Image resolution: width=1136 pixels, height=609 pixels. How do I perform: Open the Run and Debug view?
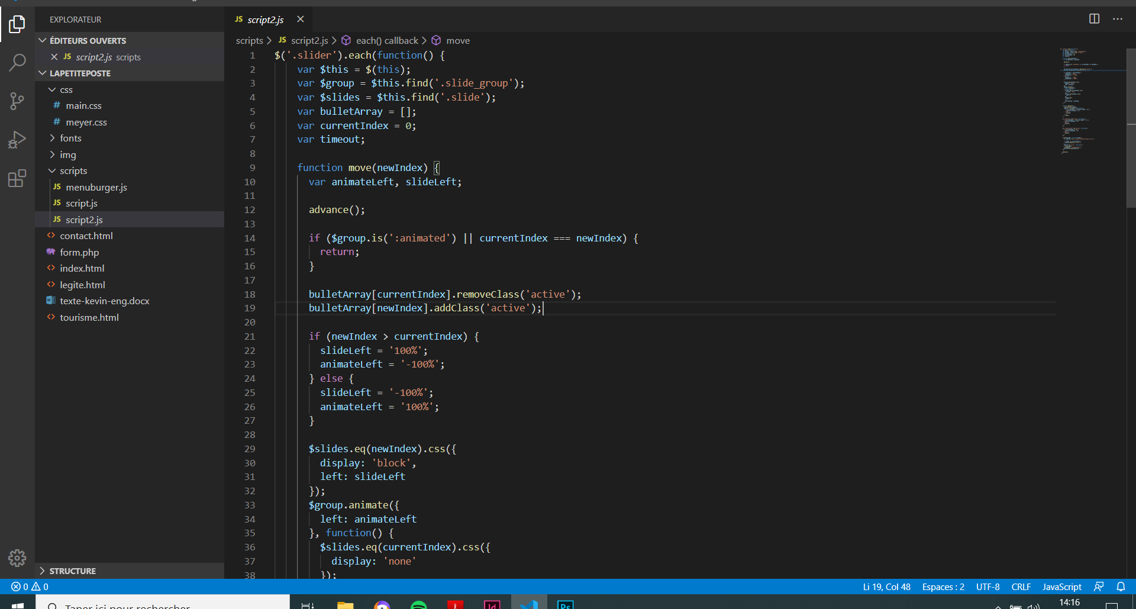click(17, 140)
